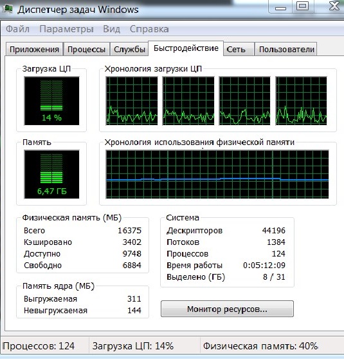
Task: Open the Файл menu
Action: tap(17, 29)
